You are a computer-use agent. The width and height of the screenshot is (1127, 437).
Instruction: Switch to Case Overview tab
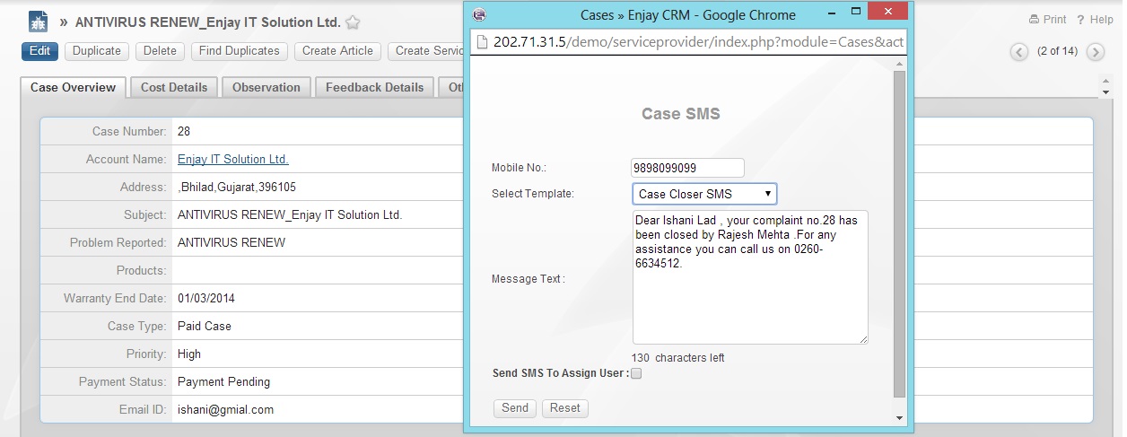73,87
